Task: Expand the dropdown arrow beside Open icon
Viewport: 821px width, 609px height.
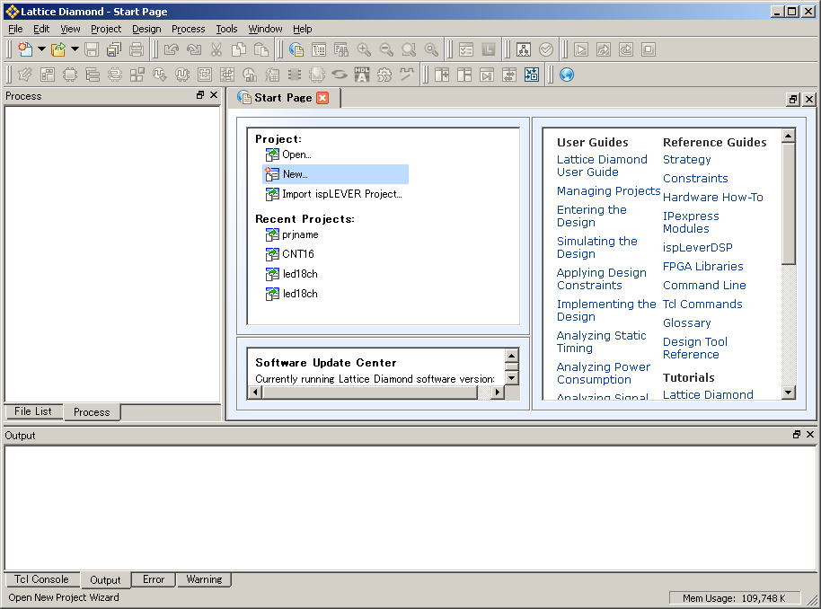Action: pyautogui.click(x=75, y=49)
